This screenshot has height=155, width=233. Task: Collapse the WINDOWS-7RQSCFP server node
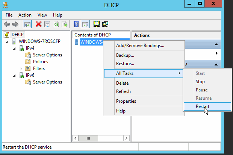coord(8,41)
